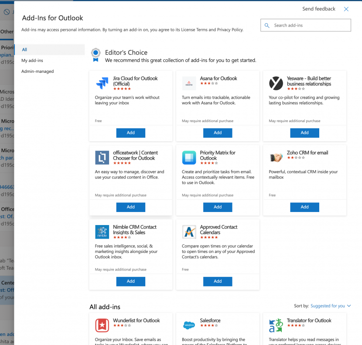Click the Editor's Choice ribbon badge icon
Screen dimensions: 362x345
96,52
